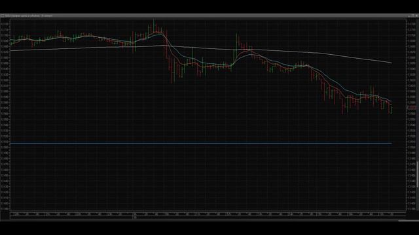
Task: Click the chart window title bar icon
Action: coord(3,16)
